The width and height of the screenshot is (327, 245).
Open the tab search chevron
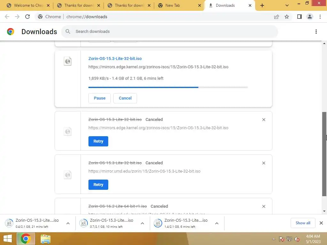pos(287,5)
